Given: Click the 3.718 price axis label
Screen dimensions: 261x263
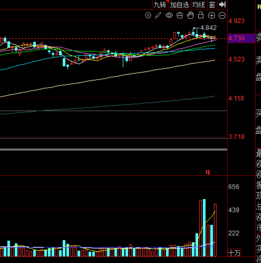Looking at the screenshot, I should click(236, 137).
